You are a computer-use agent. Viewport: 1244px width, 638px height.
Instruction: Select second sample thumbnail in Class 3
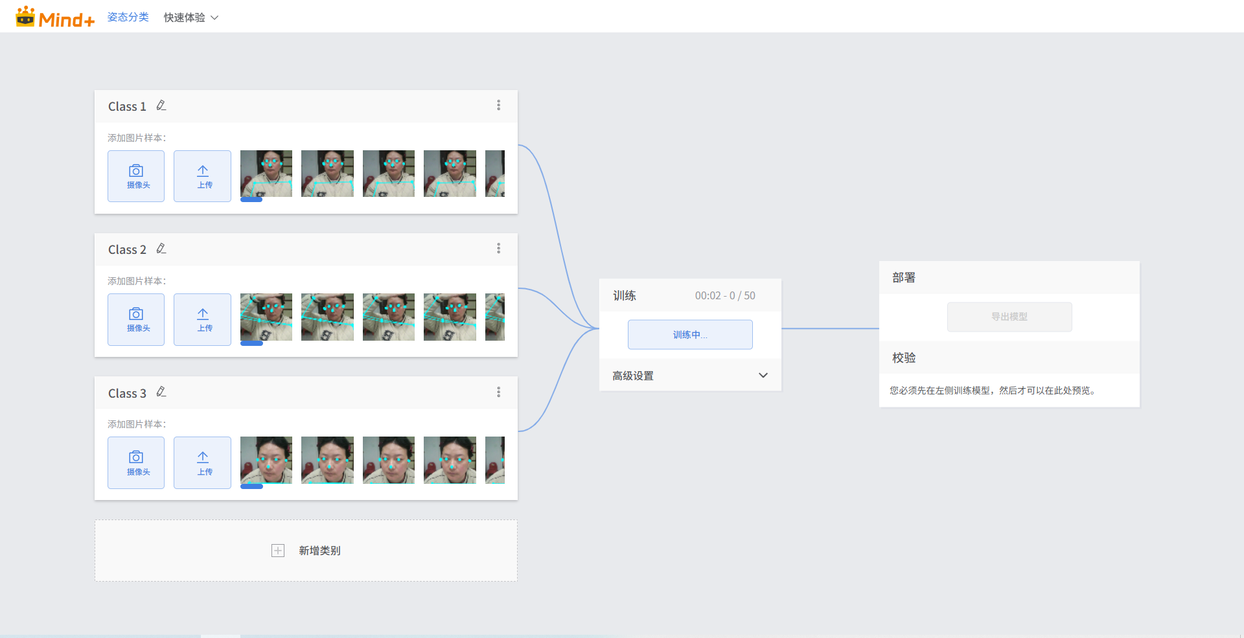coord(327,460)
